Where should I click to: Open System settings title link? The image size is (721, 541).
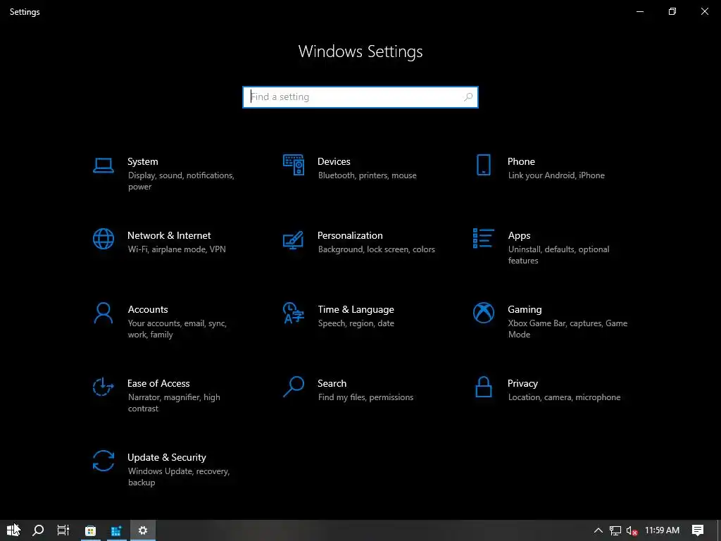click(x=142, y=161)
